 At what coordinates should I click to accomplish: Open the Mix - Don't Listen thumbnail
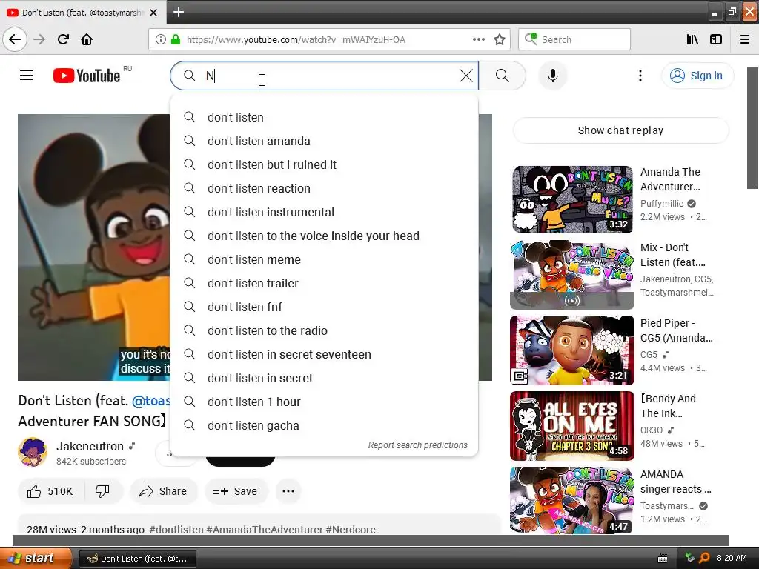(x=572, y=274)
